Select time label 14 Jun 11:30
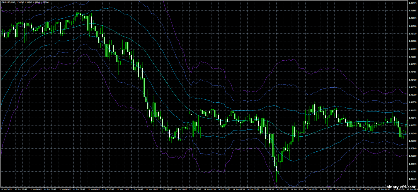The height and width of the screenshot is (192, 418). 283,189
